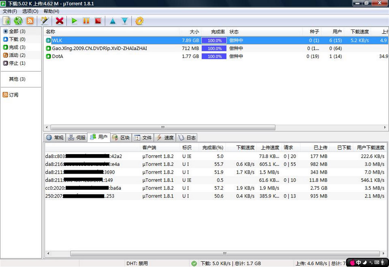Sort torrents by 种子 column header
Screen dimensions: 389x267
312,32
